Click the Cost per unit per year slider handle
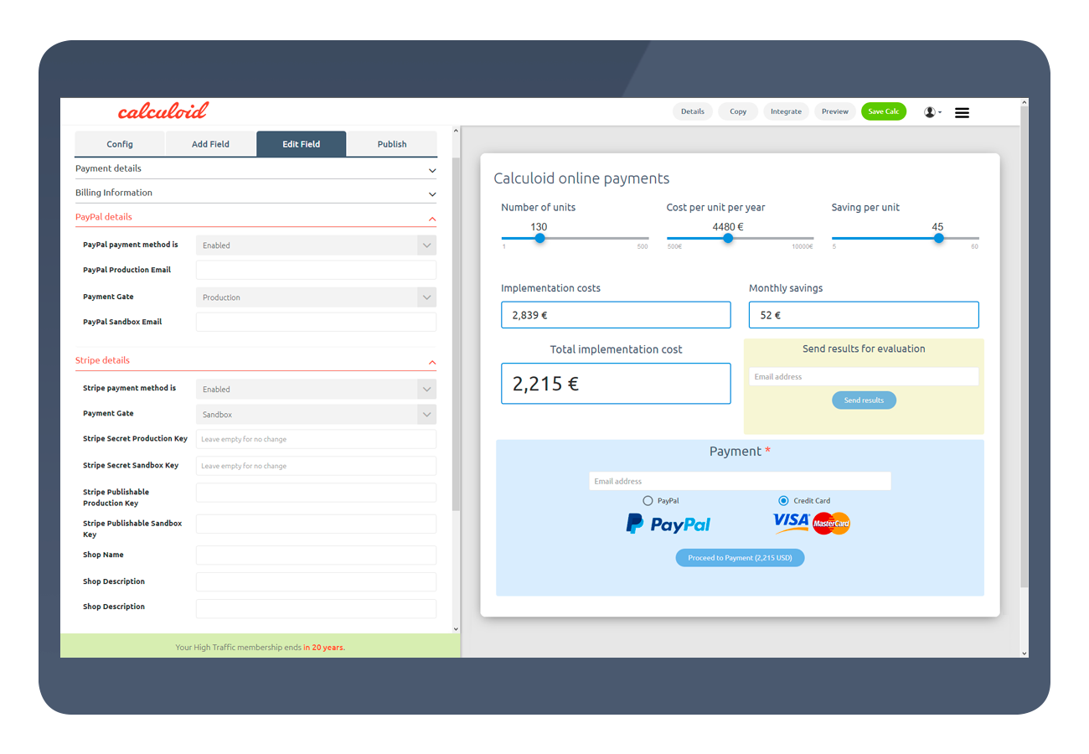Viewport: 1089px width, 754px height. 728,239
